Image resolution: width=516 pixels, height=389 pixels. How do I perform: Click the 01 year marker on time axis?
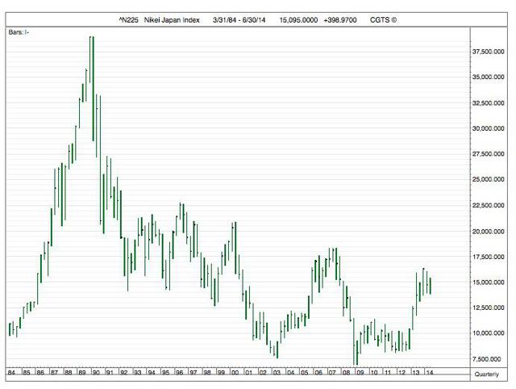(249, 373)
